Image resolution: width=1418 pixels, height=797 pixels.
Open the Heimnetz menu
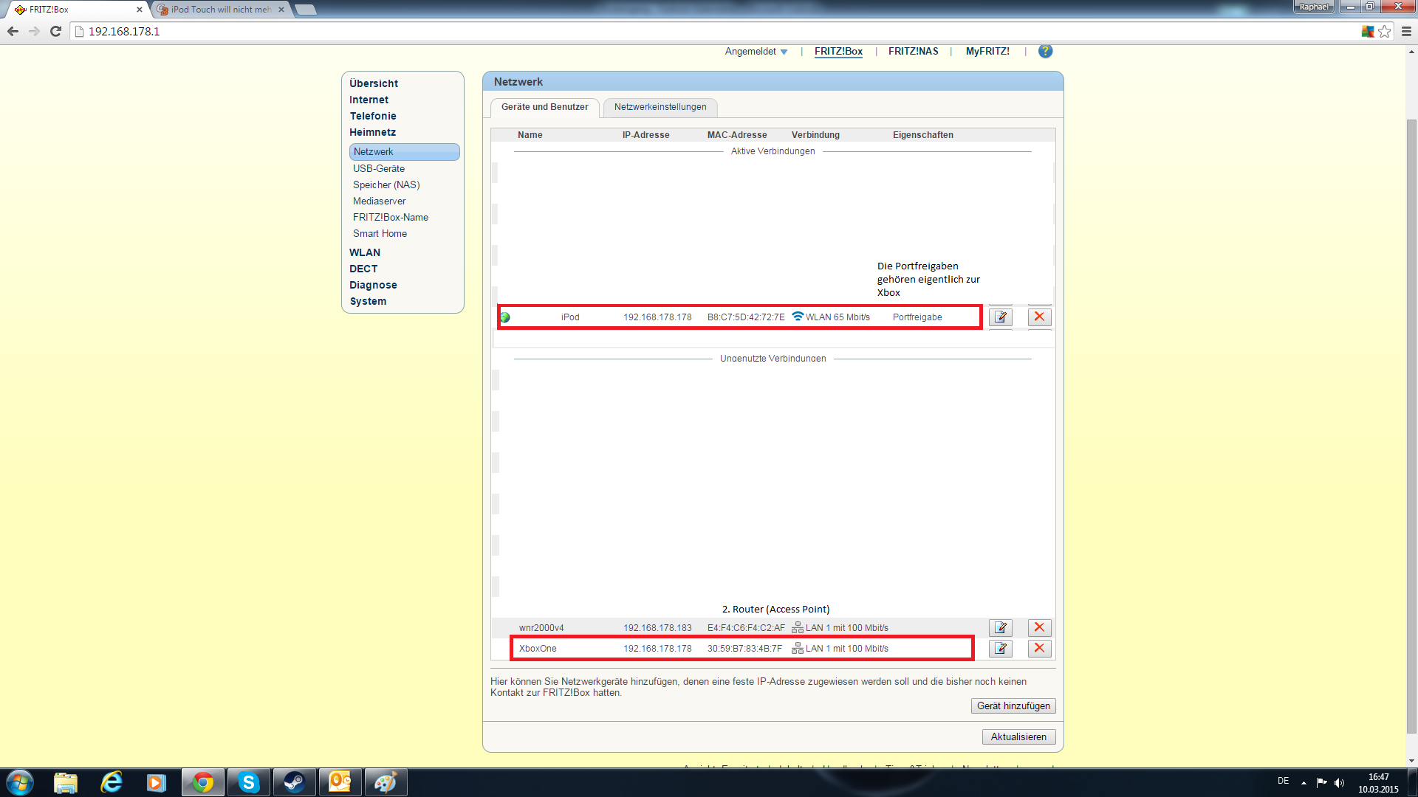click(373, 132)
